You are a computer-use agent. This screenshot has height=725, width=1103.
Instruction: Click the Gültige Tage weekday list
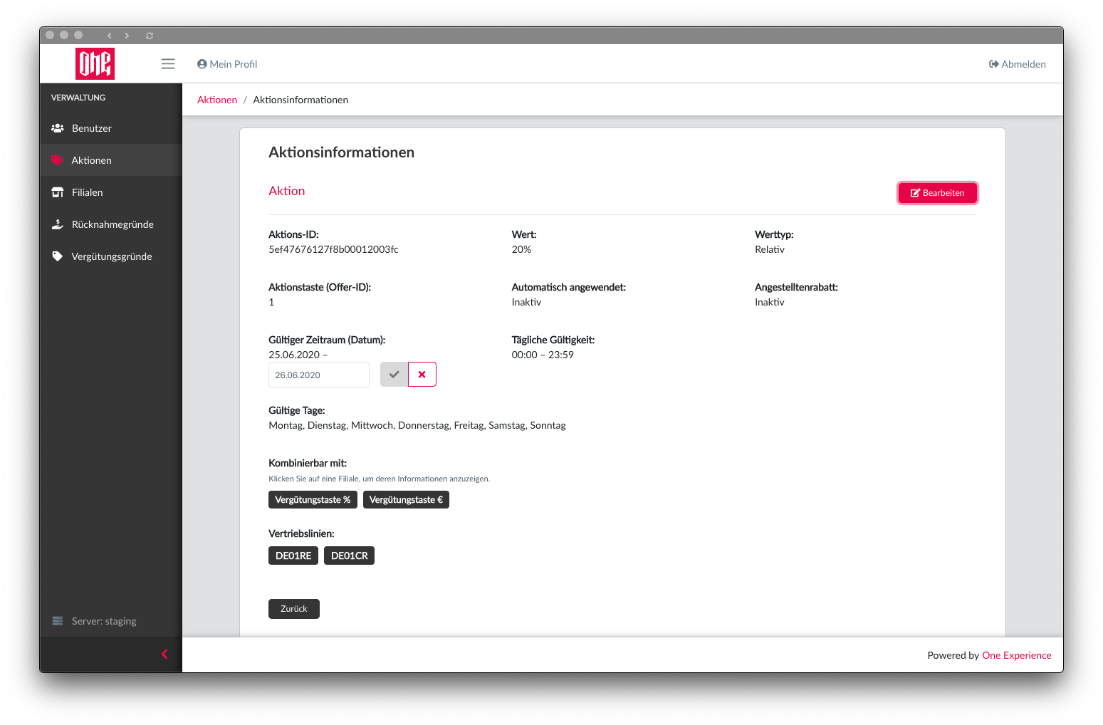coord(417,425)
